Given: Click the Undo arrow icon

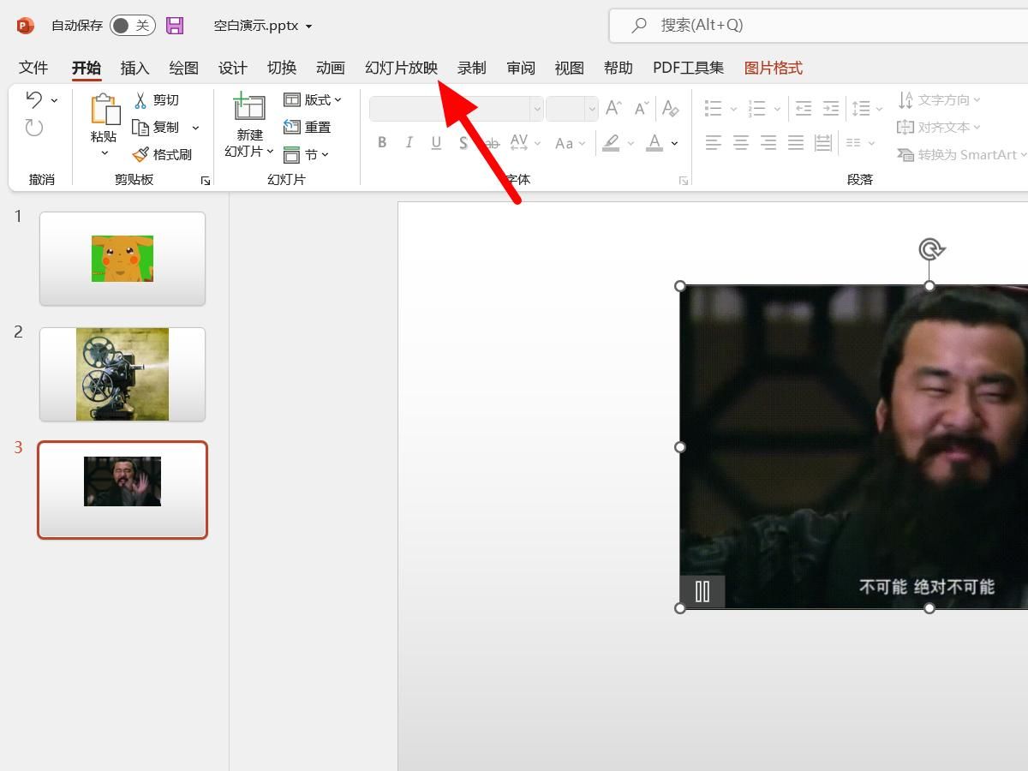Looking at the screenshot, I should [34, 99].
